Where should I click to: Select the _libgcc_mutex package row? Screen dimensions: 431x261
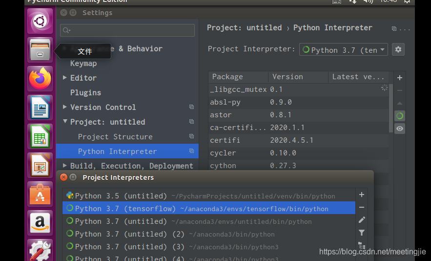[299, 89]
